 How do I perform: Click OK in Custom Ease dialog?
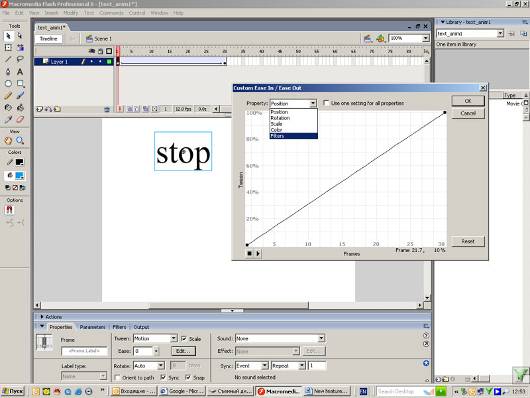point(468,101)
